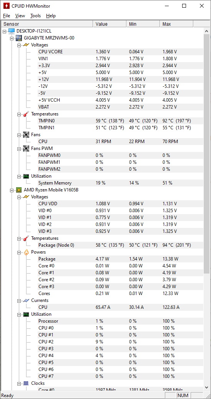Viewport: 211px width, 399px height.
Task: Open the Help menu
Action: (x=51, y=16)
